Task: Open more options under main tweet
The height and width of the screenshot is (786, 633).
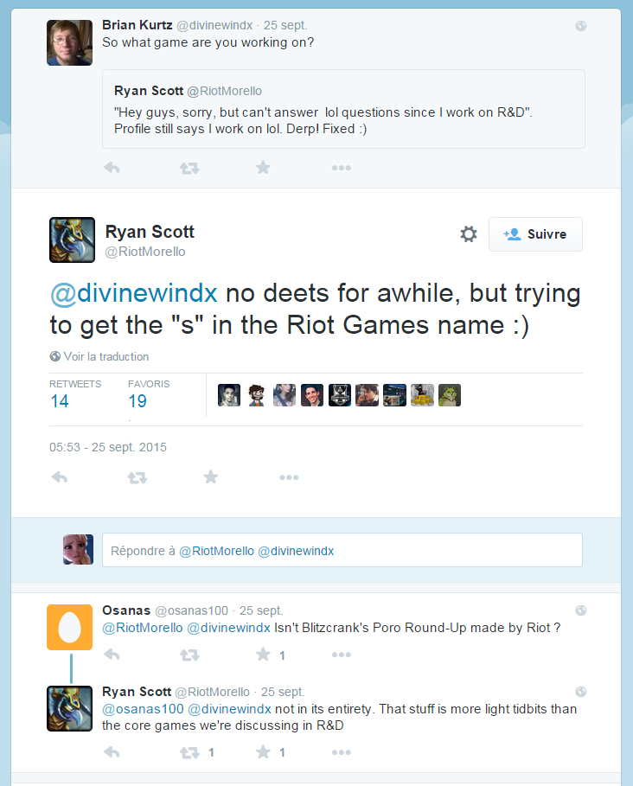Action: point(289,477)
